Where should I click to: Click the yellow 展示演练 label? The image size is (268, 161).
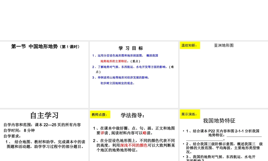pos(190,114)
